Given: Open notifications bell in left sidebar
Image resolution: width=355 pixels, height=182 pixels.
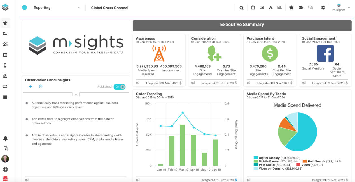Looking at the screenshot, I should tap(5, 138).
